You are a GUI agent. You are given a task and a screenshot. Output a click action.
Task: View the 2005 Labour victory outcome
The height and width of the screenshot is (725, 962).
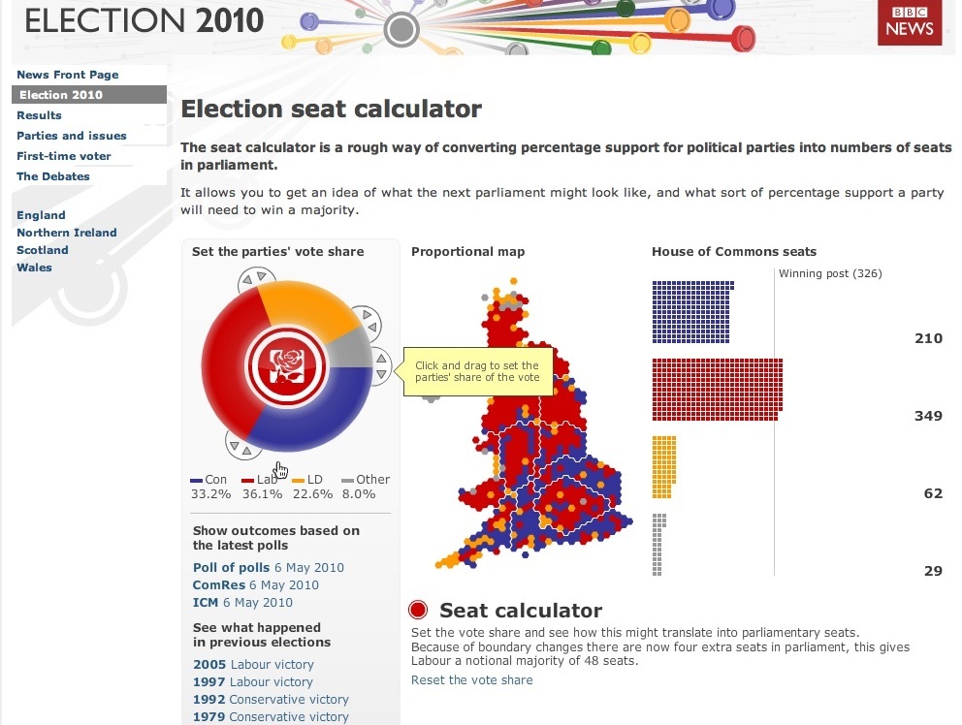pos(253,664)
